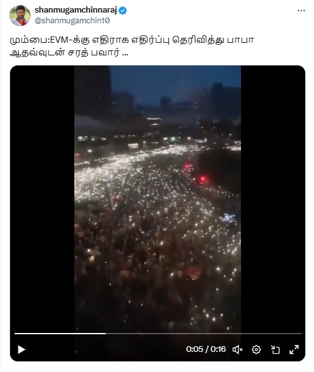This screenshot has width=314, height=372.
Task: Click the blue verified badge
Action: (123, 11)
